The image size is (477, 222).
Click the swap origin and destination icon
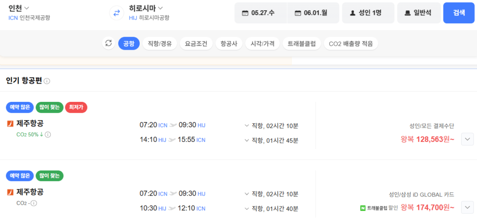tap(115, 13)
